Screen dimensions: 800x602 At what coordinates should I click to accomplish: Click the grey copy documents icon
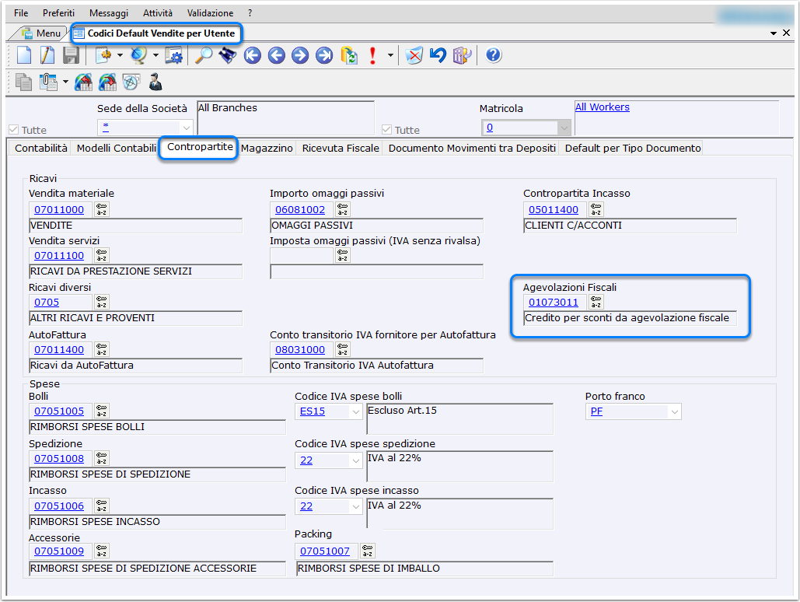tap(24, 82)
